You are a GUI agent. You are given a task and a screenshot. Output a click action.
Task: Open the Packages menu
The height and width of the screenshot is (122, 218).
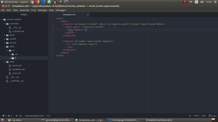pos(42,10)
